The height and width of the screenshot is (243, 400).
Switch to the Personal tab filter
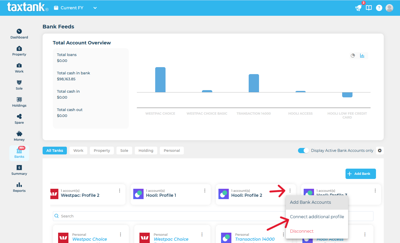[172, 150]
